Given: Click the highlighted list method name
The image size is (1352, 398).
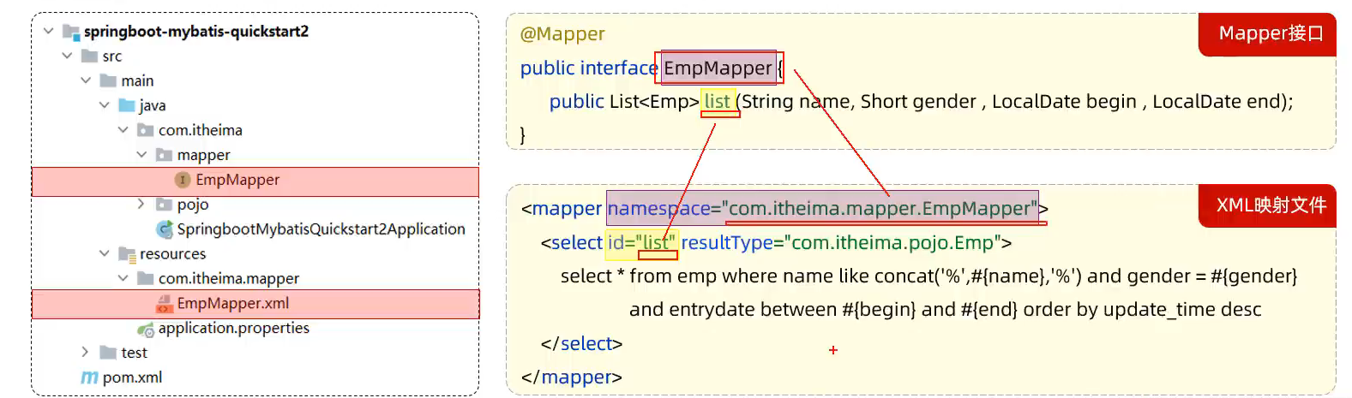Looking at the screenshot, I should tap(718, 101).
